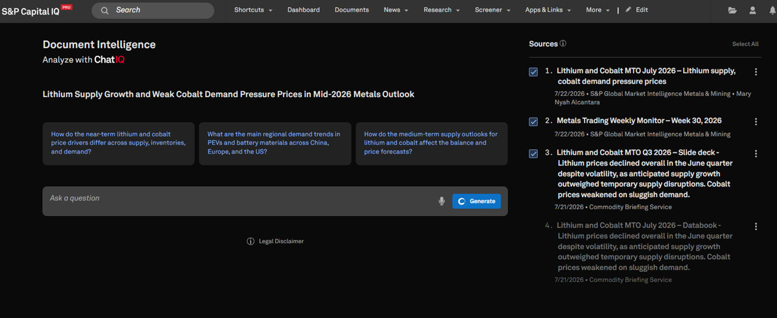This screenshot has width=777, height=318.
Task: Click Select All sources
Action: point(745,44)
